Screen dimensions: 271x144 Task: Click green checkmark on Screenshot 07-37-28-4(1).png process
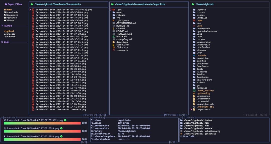(65, 120)
